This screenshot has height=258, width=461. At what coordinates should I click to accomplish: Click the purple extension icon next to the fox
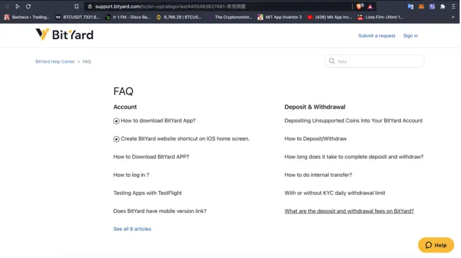[x=432, y=7]
